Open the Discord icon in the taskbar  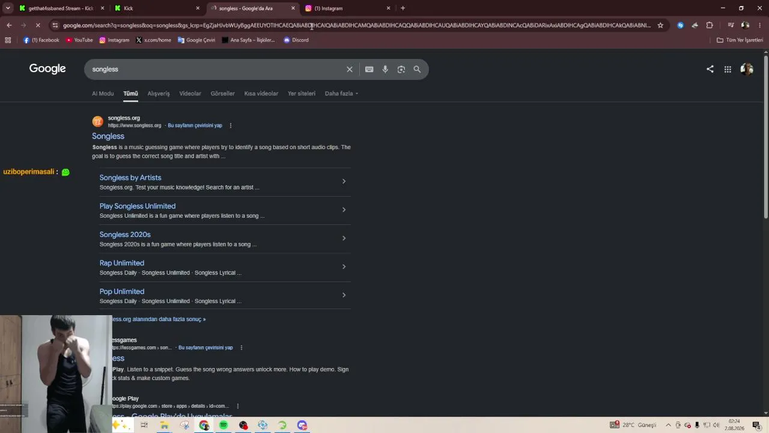(302, 425)
